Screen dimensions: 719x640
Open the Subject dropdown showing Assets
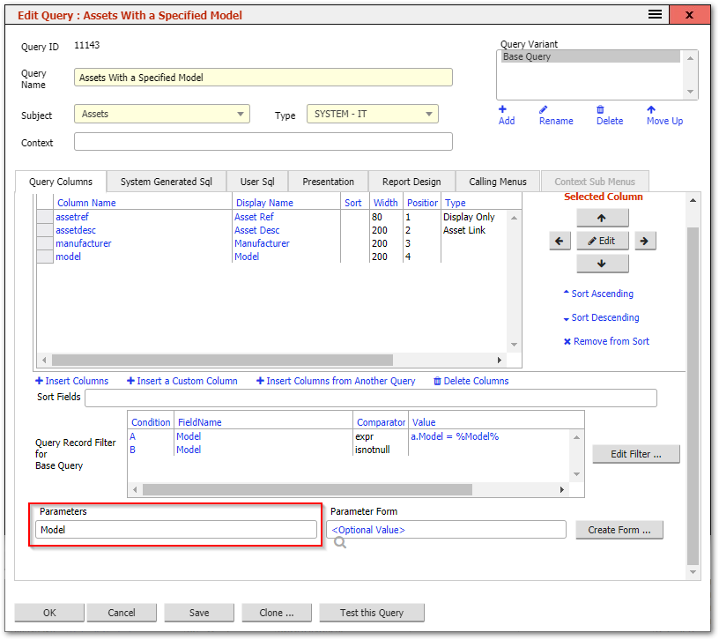pyautogui.click(x=239, y=114)
